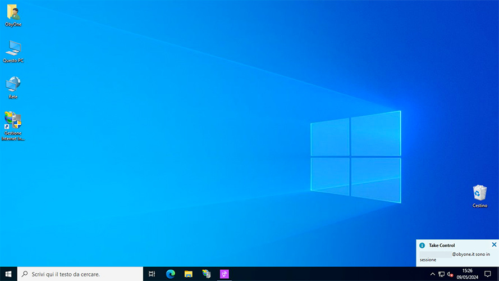
Task: Open the muted volume tray icon
Action: point(450,274)
